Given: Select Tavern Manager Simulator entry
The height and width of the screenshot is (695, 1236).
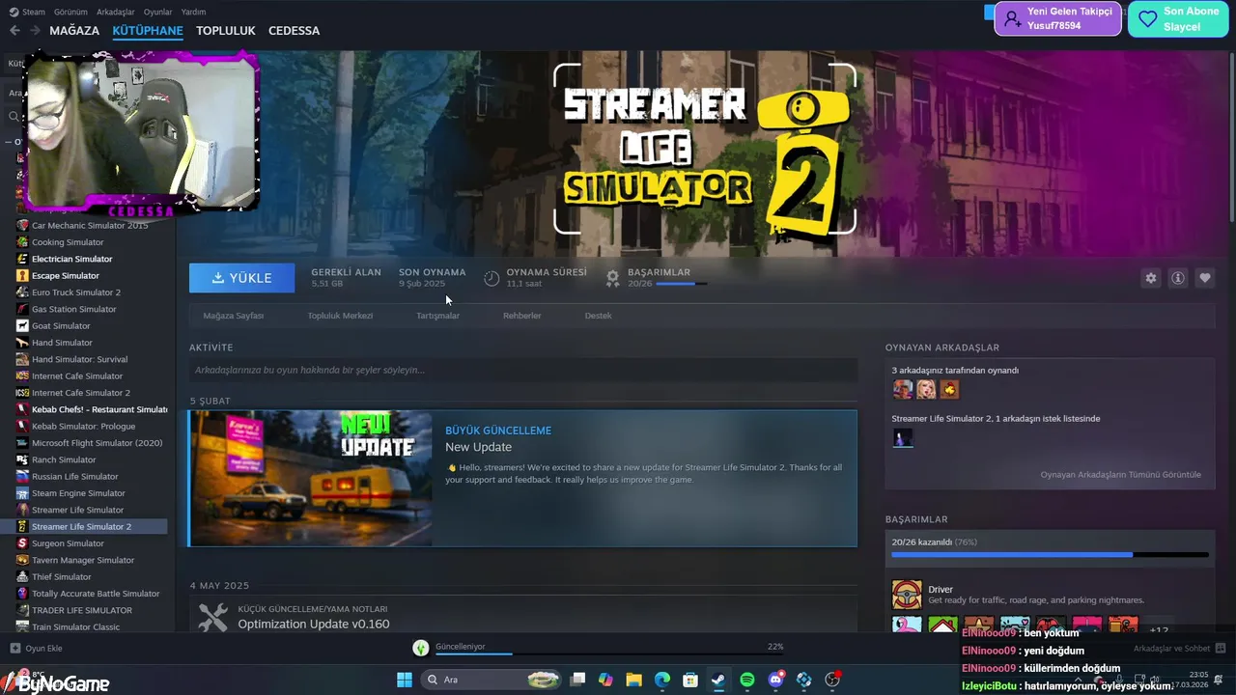Looking at the screenshot, I should pyautogui.click(x=83, y=560).
